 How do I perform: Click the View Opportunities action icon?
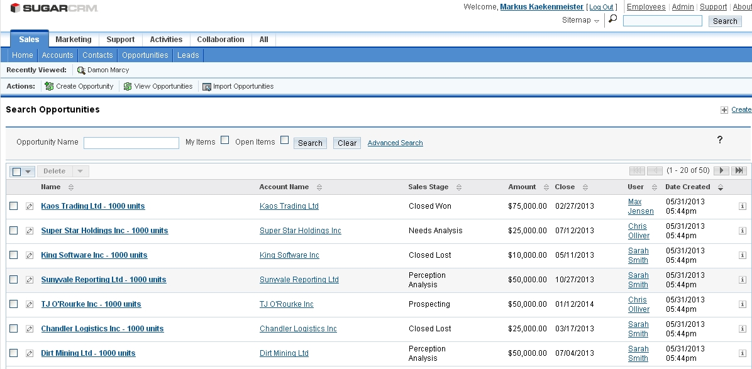pos(128,86)
